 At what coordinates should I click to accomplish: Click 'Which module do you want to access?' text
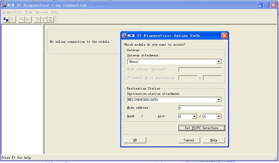(155, 45)
